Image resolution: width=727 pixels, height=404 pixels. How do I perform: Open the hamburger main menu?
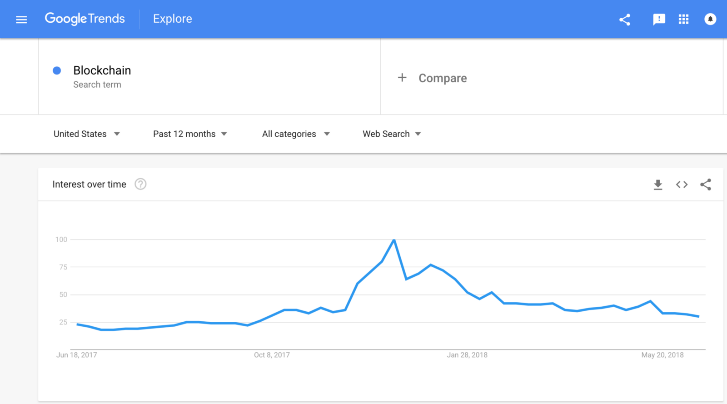click(x=21, y=20)
